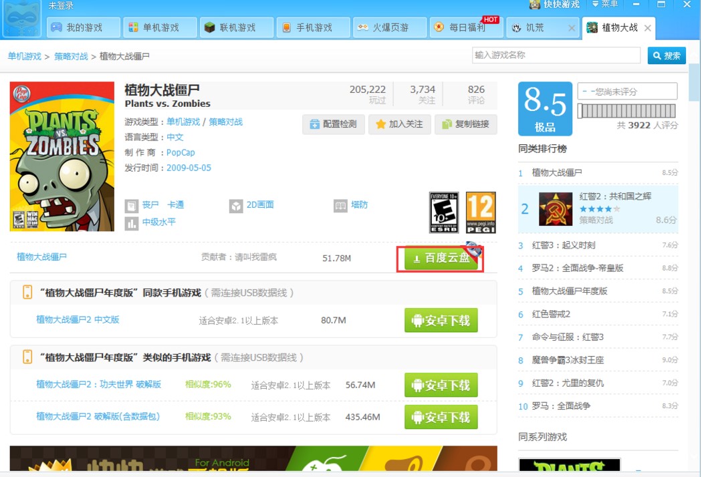Open the Plants vs Zombies cover image
This screenshot has width=702, height=477.
[x=62, y=156]
